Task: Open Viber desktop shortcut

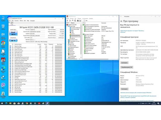Action: [3, 85]
